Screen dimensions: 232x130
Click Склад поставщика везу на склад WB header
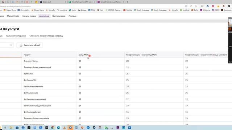pyautogui.click(x=141, y=55)
